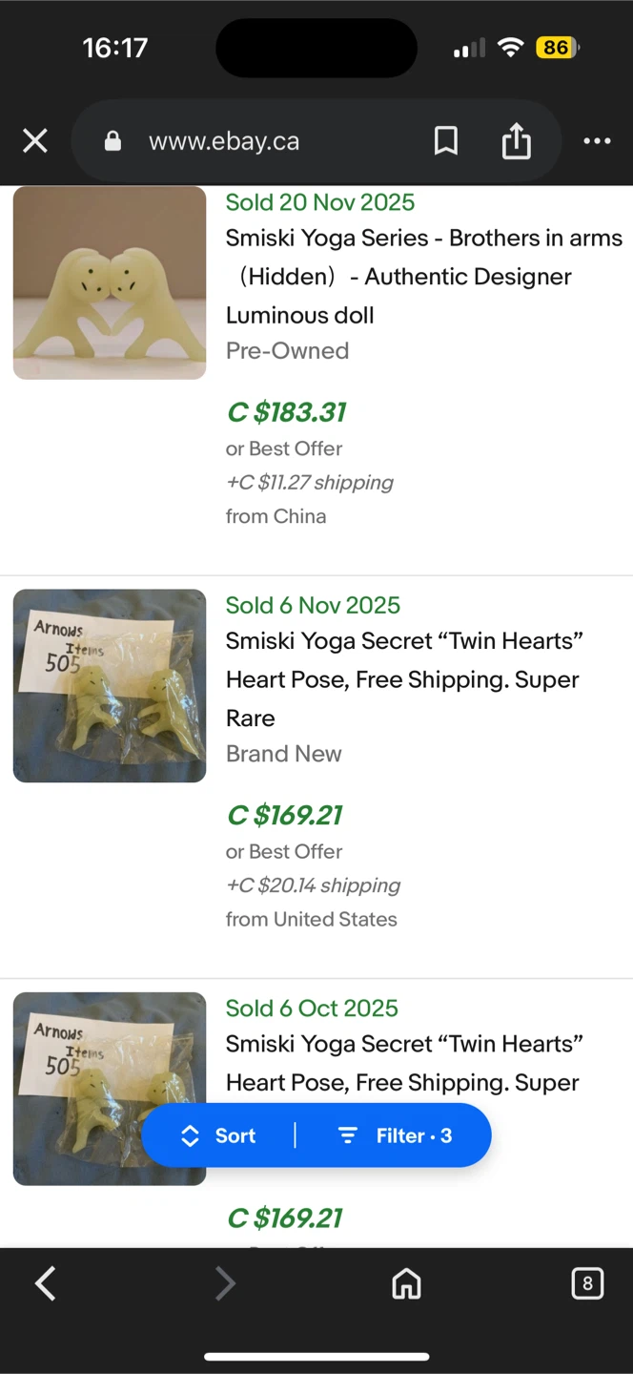Close the in-app browser with X icon

click(x=35, y=141)
